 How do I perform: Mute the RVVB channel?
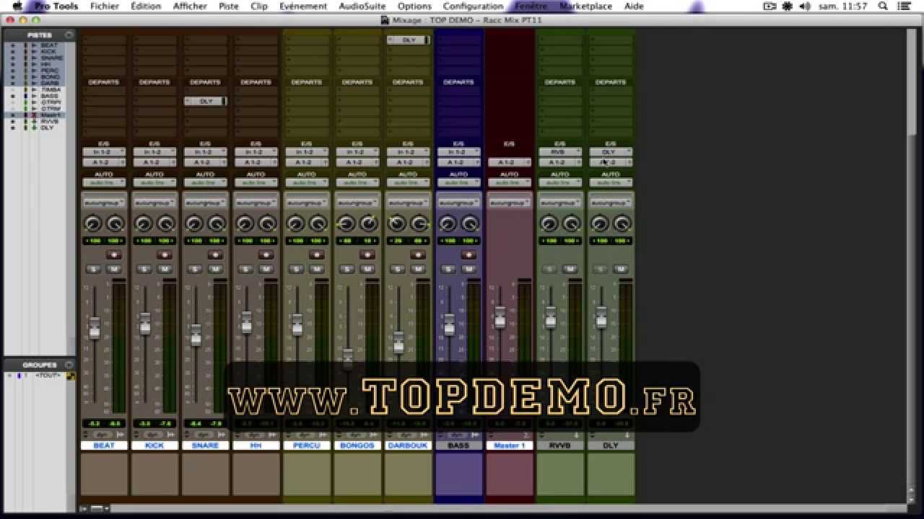point(570,269)
